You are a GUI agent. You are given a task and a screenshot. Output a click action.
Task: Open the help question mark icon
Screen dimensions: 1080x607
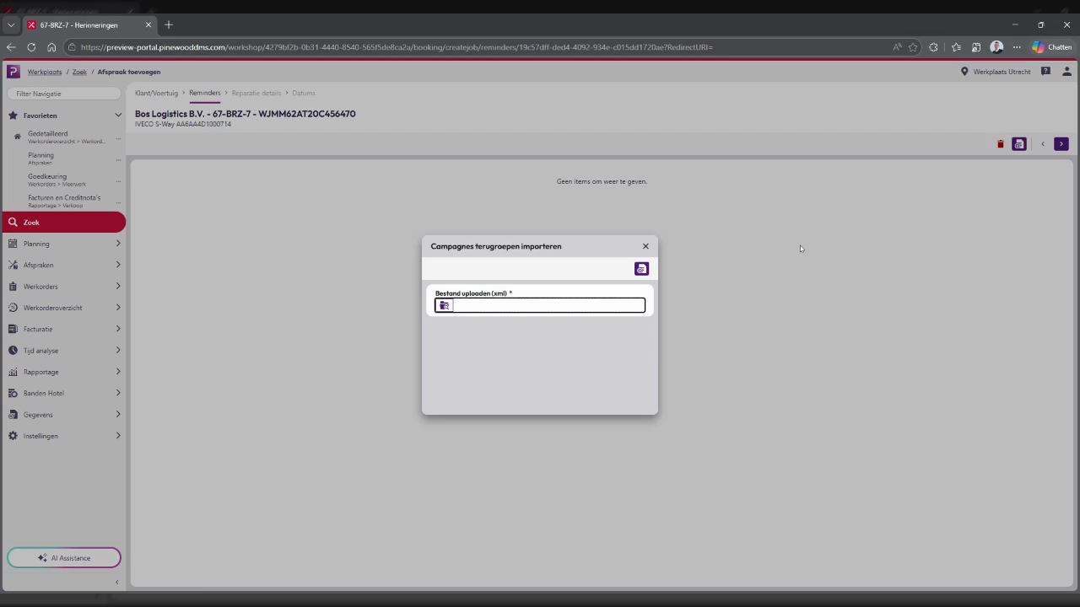tap(1045, 72)
